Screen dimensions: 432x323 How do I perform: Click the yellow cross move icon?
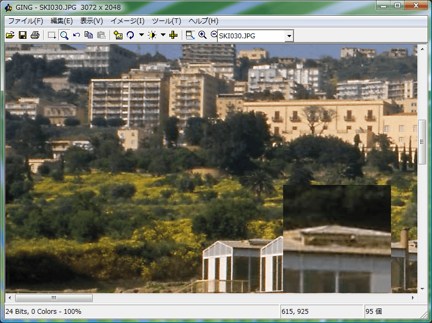(x=173, y=36)
